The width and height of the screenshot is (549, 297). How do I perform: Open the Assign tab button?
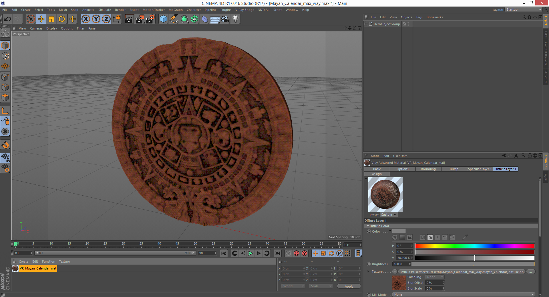tap(377, 174)
